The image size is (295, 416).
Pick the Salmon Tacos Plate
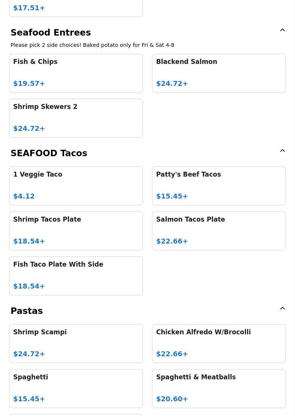click(x=219, y=230)
